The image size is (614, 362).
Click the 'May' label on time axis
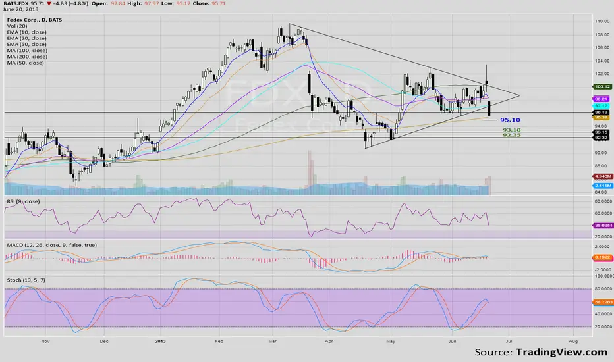391,341
